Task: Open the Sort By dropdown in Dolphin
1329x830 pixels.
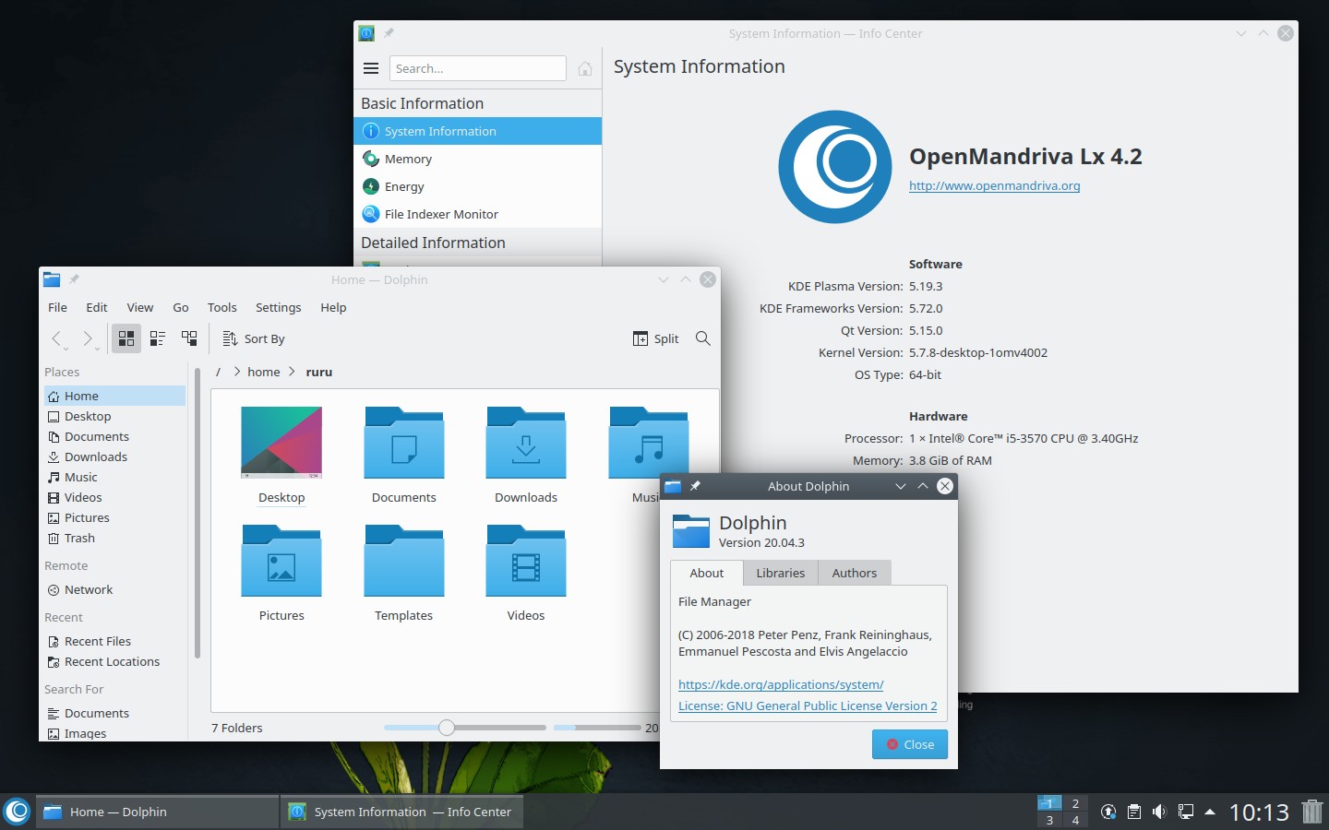Action: click(x=254, y=338)
